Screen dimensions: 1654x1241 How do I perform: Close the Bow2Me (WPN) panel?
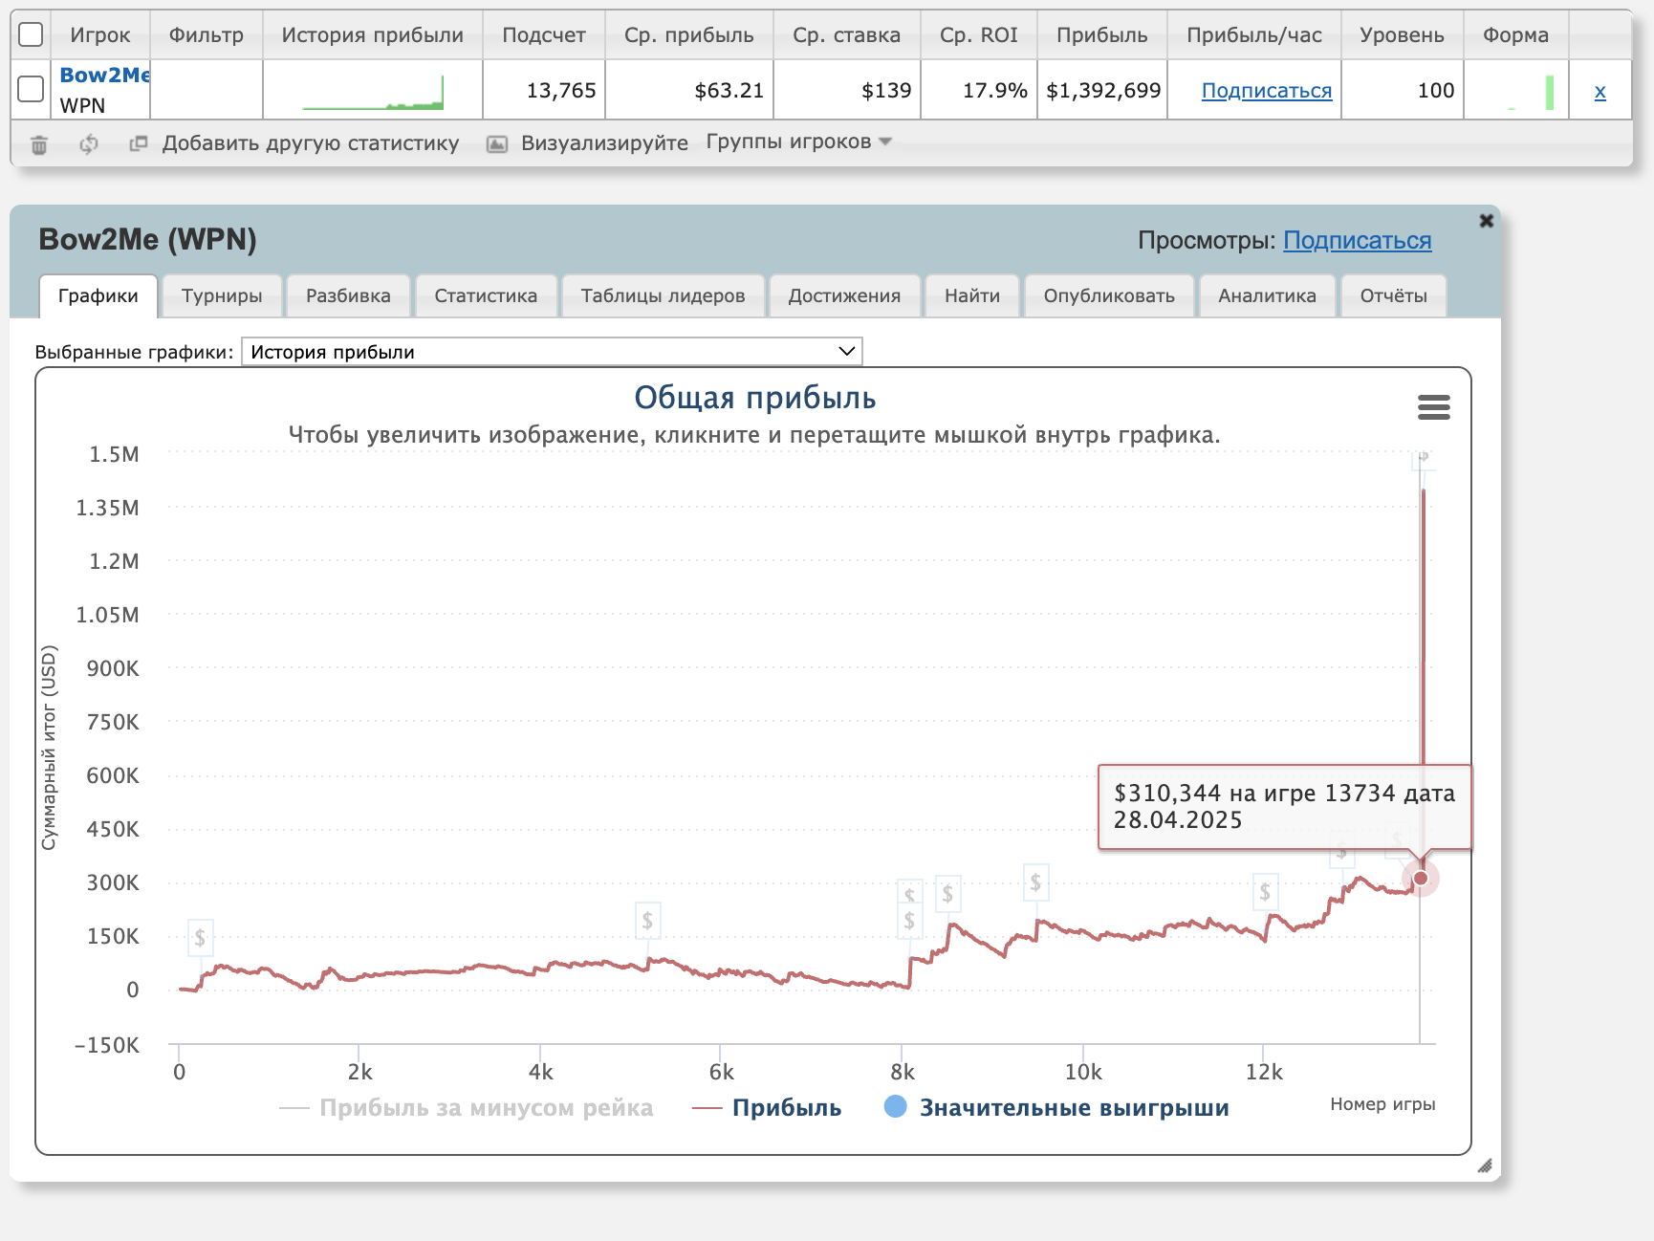point(1486,221)
